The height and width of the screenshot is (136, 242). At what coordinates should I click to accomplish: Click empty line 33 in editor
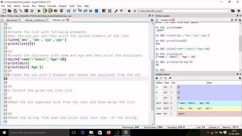click(x=78, y=79)
